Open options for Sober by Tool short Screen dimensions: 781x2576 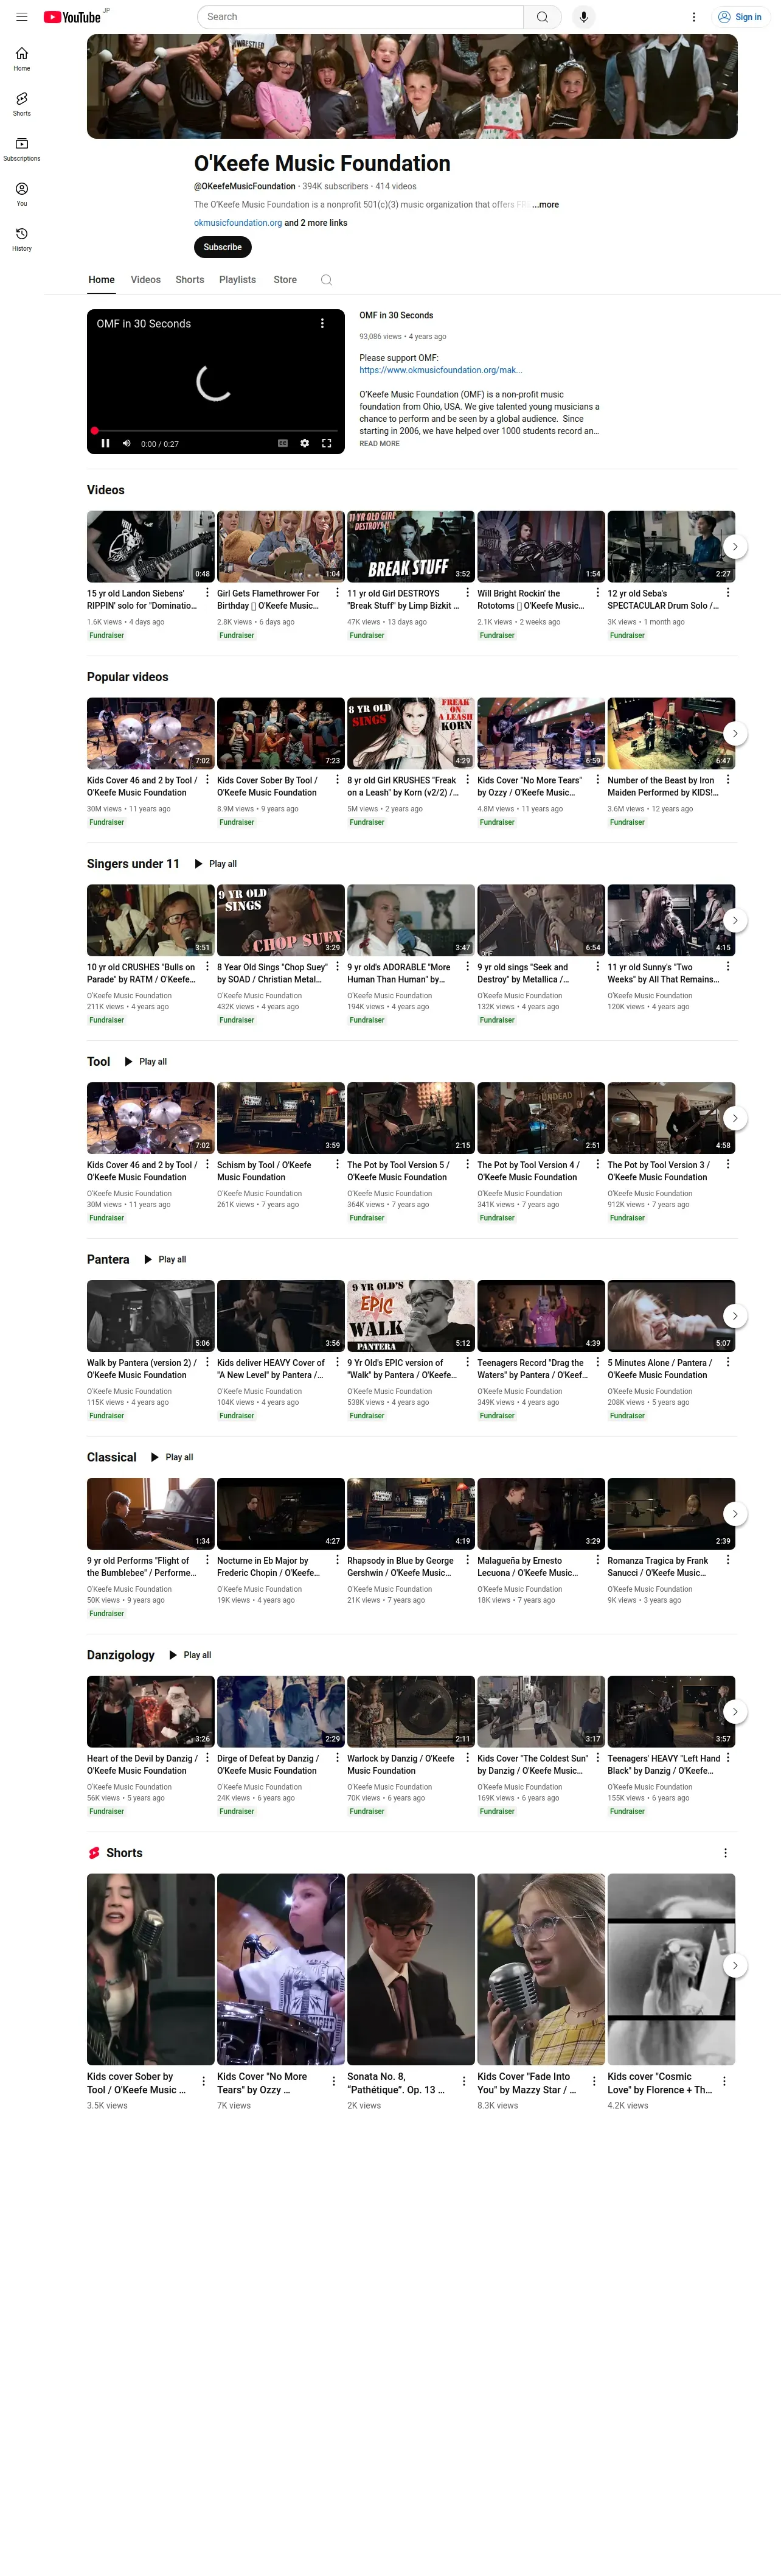[x=205, y=2081]
